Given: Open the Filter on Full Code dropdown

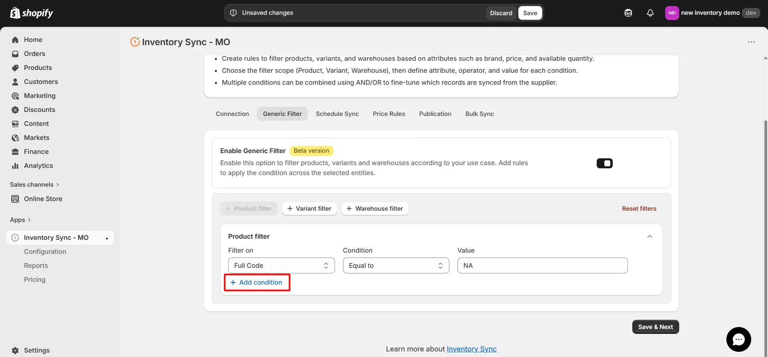Looking at the screenshot, I should (281, 265).
